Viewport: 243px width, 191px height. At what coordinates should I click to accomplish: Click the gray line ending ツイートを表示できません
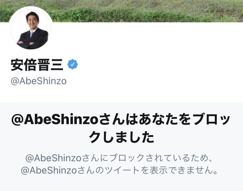click(120, 170)
